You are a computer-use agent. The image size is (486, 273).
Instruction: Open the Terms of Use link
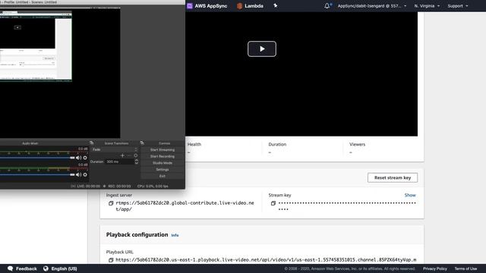[465, 268]
